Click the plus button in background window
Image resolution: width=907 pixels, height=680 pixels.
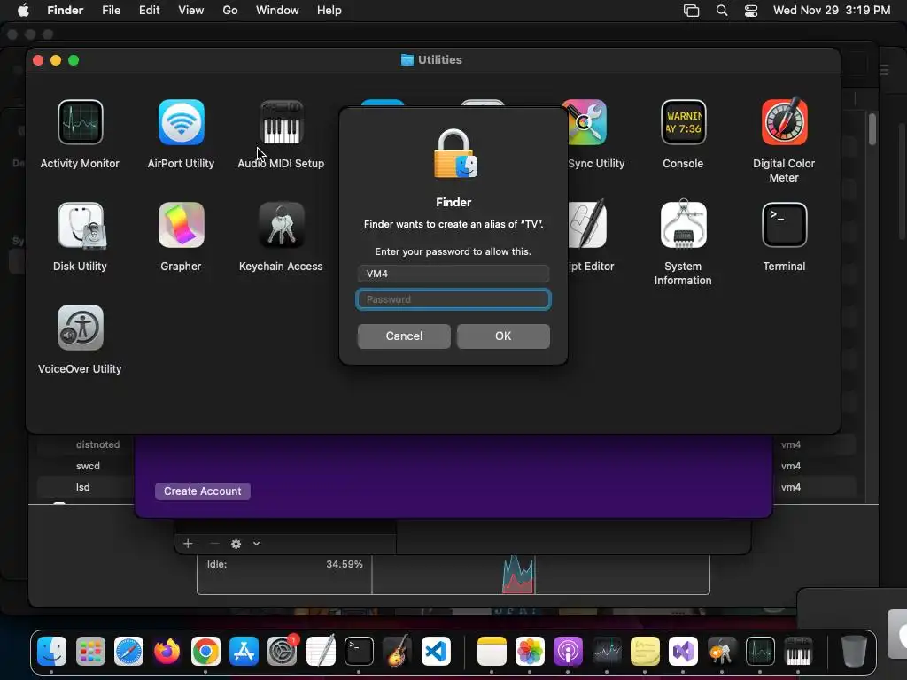188,544
